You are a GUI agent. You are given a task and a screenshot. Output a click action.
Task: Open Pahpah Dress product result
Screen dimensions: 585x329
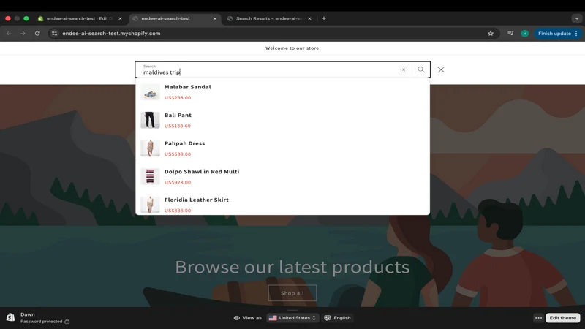click(x=282, y=148)
